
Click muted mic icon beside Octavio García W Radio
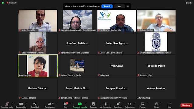pyautogui.click(x=59, y=75)
